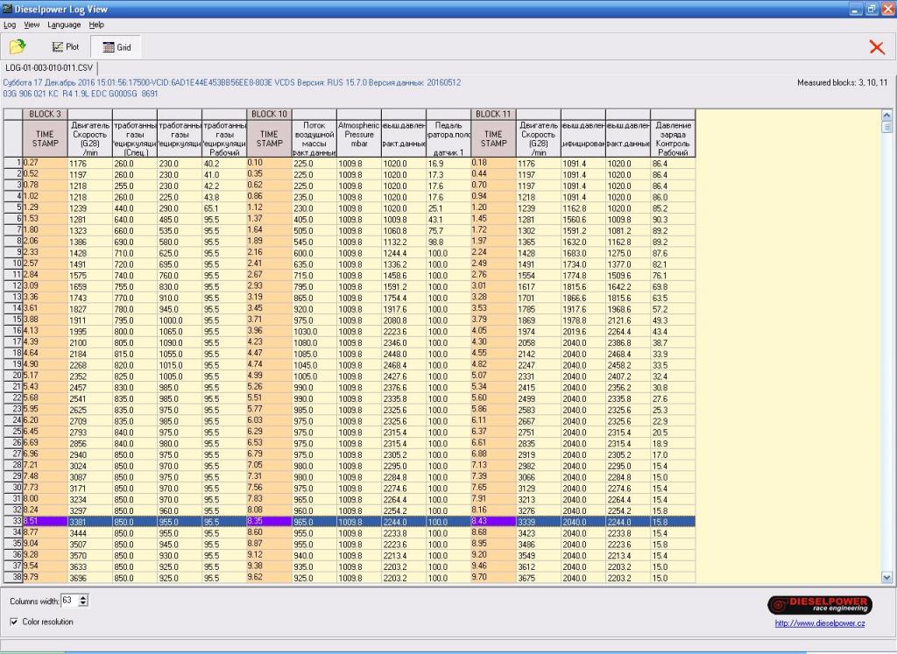Select the LOG-01-003-010-011.CSV tab

tap(49, 68)
